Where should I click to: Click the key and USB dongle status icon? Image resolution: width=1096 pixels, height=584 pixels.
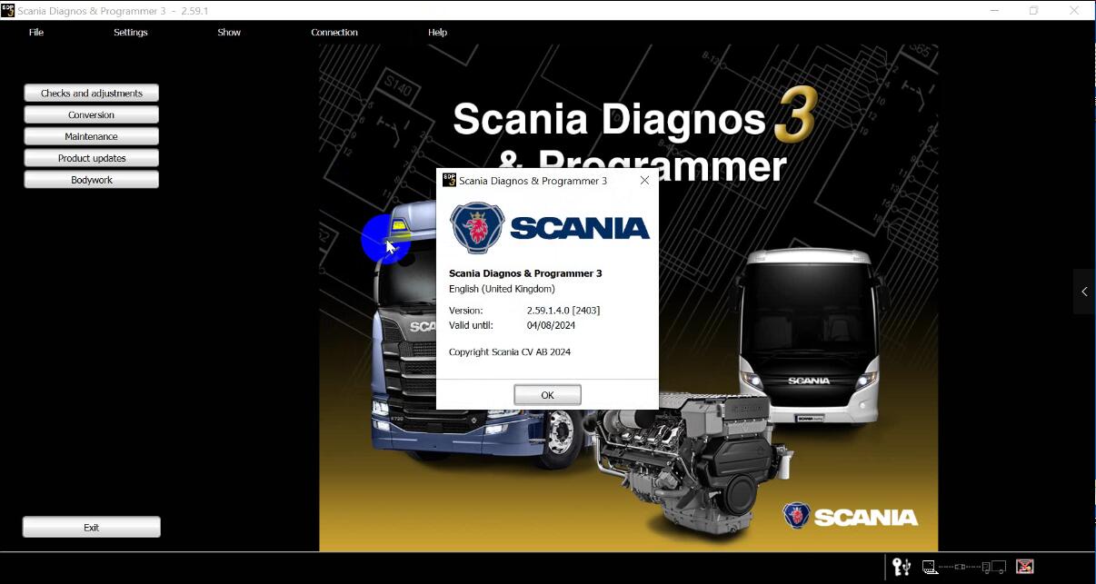pyautogui.click(x=902, y=567)
